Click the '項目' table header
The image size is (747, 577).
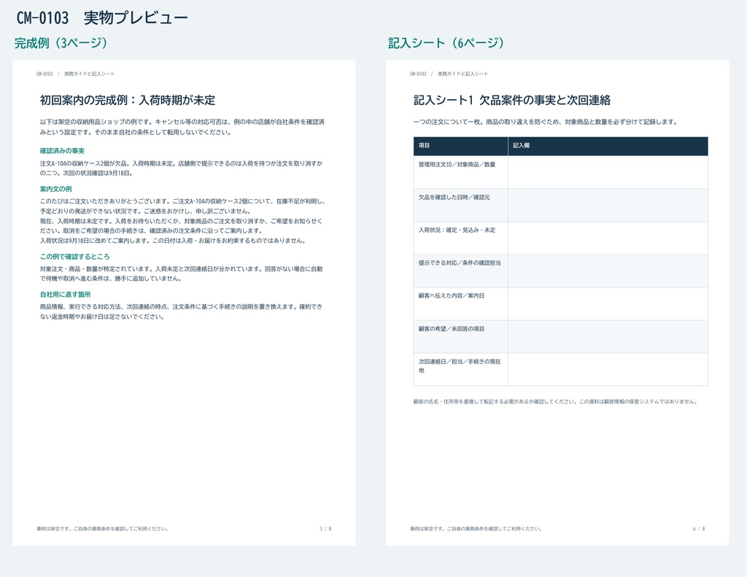(461, 146)
